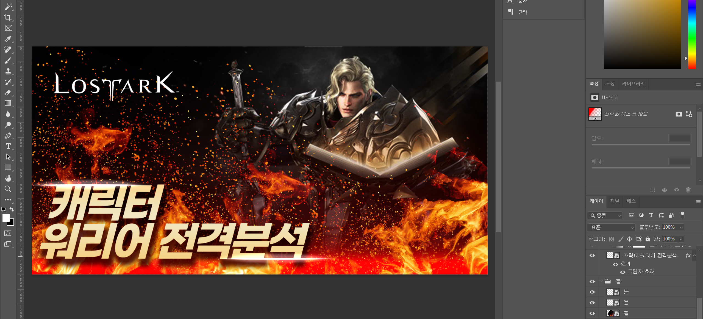Select the Path Selection arrow tool
Screen dimensions: 703x319
pos(8,157)
